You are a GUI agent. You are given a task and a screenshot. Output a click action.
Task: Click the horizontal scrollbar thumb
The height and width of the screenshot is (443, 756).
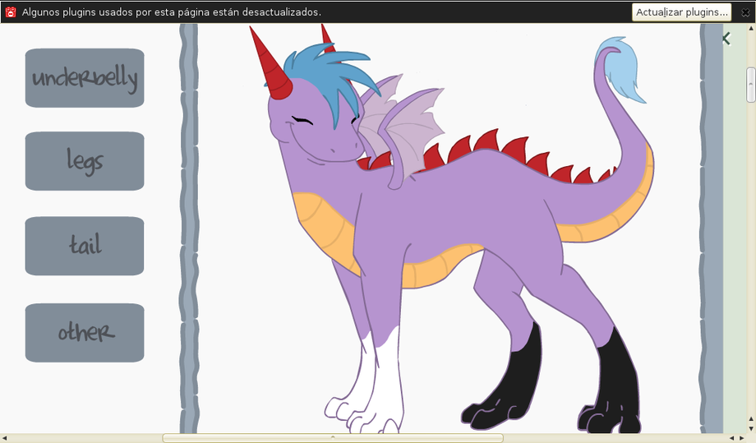pos(333,438)
